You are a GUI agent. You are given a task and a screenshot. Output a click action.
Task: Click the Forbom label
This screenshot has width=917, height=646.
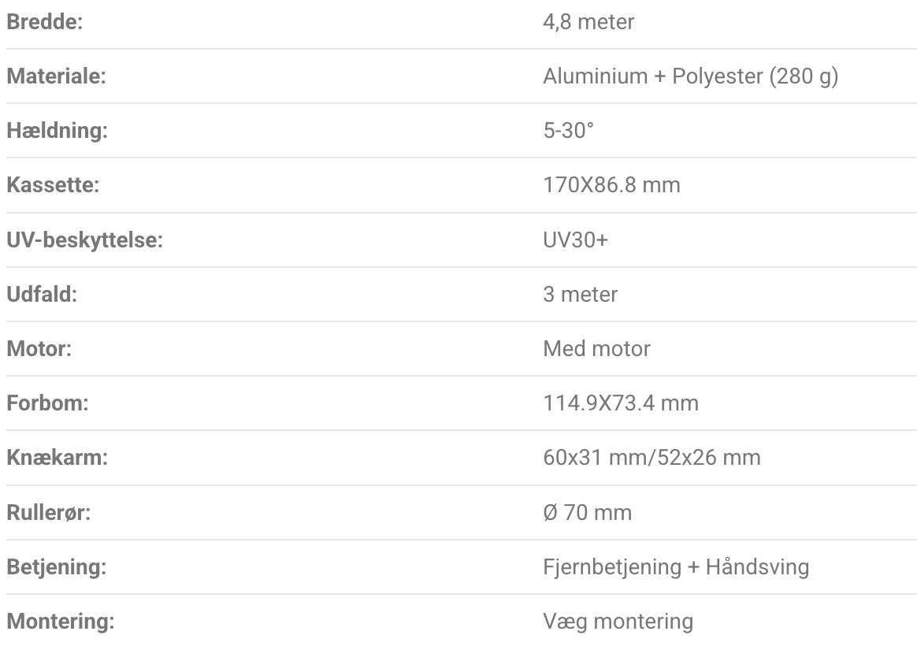point(47,403)
